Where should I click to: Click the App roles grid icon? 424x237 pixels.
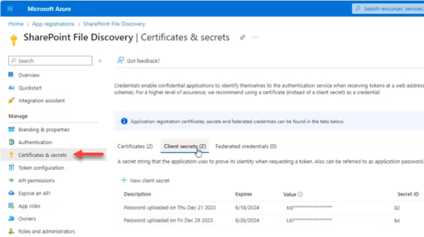11,206
